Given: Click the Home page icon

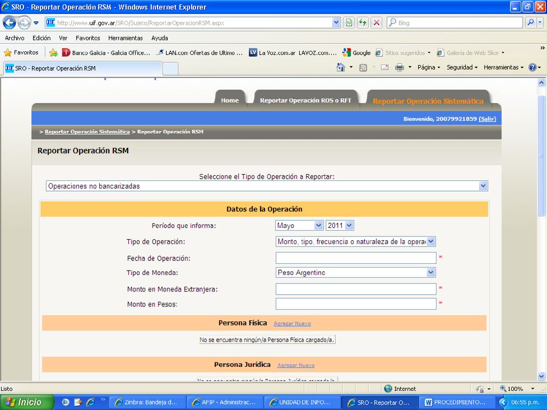Looking at the screenshot, I should [340, 67].
